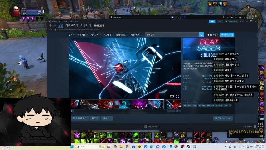The image size is (266, 150).
Task: Open the SIN9215 profile tab
Action: (x=99, y=25)
